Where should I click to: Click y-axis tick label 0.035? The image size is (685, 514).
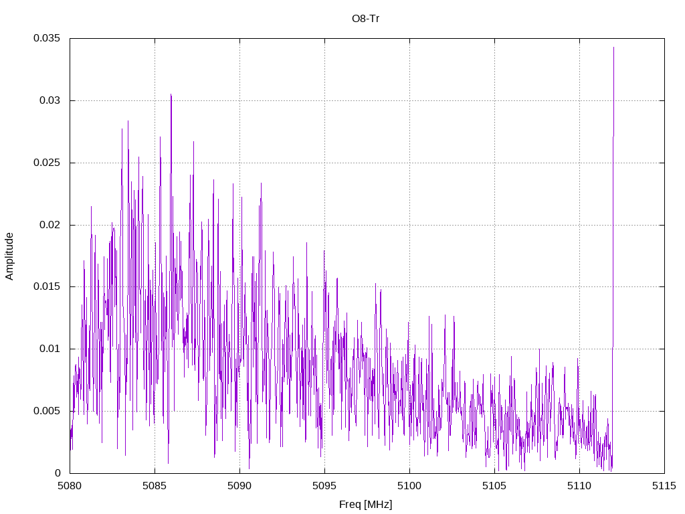pos(47,38)
